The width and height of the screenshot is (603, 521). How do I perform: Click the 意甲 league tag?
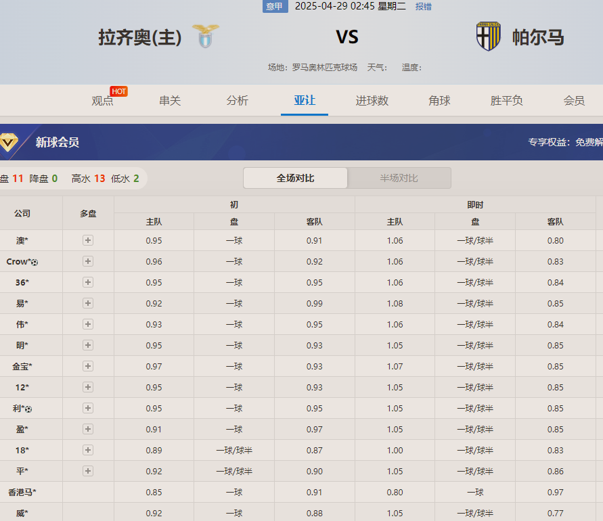click(274, 7)
